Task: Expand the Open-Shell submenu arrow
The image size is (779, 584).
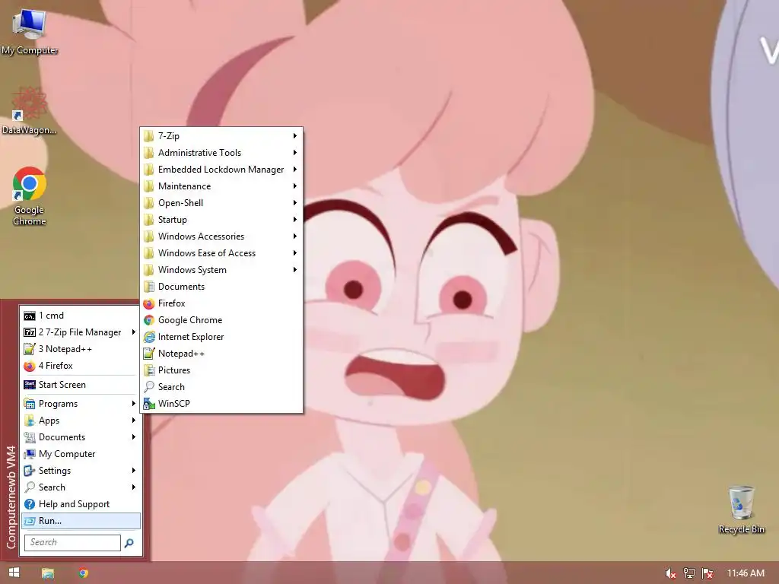Action: coord(295,202)
